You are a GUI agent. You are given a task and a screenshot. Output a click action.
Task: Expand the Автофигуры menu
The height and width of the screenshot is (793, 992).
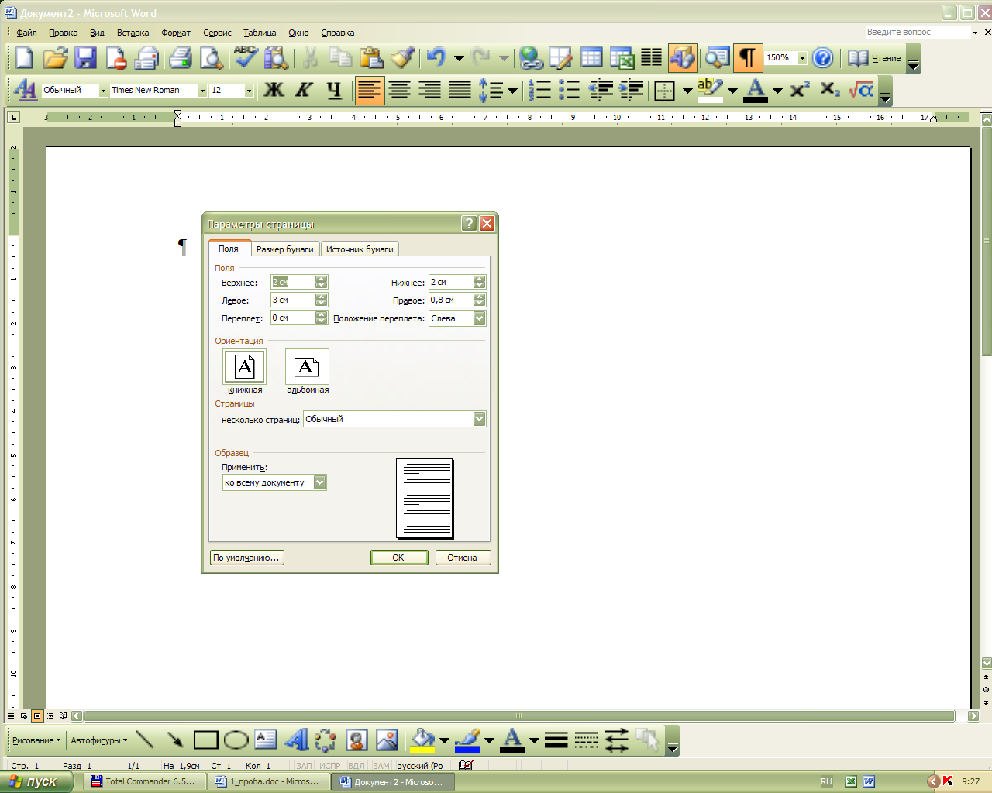(x=99, y=740)
